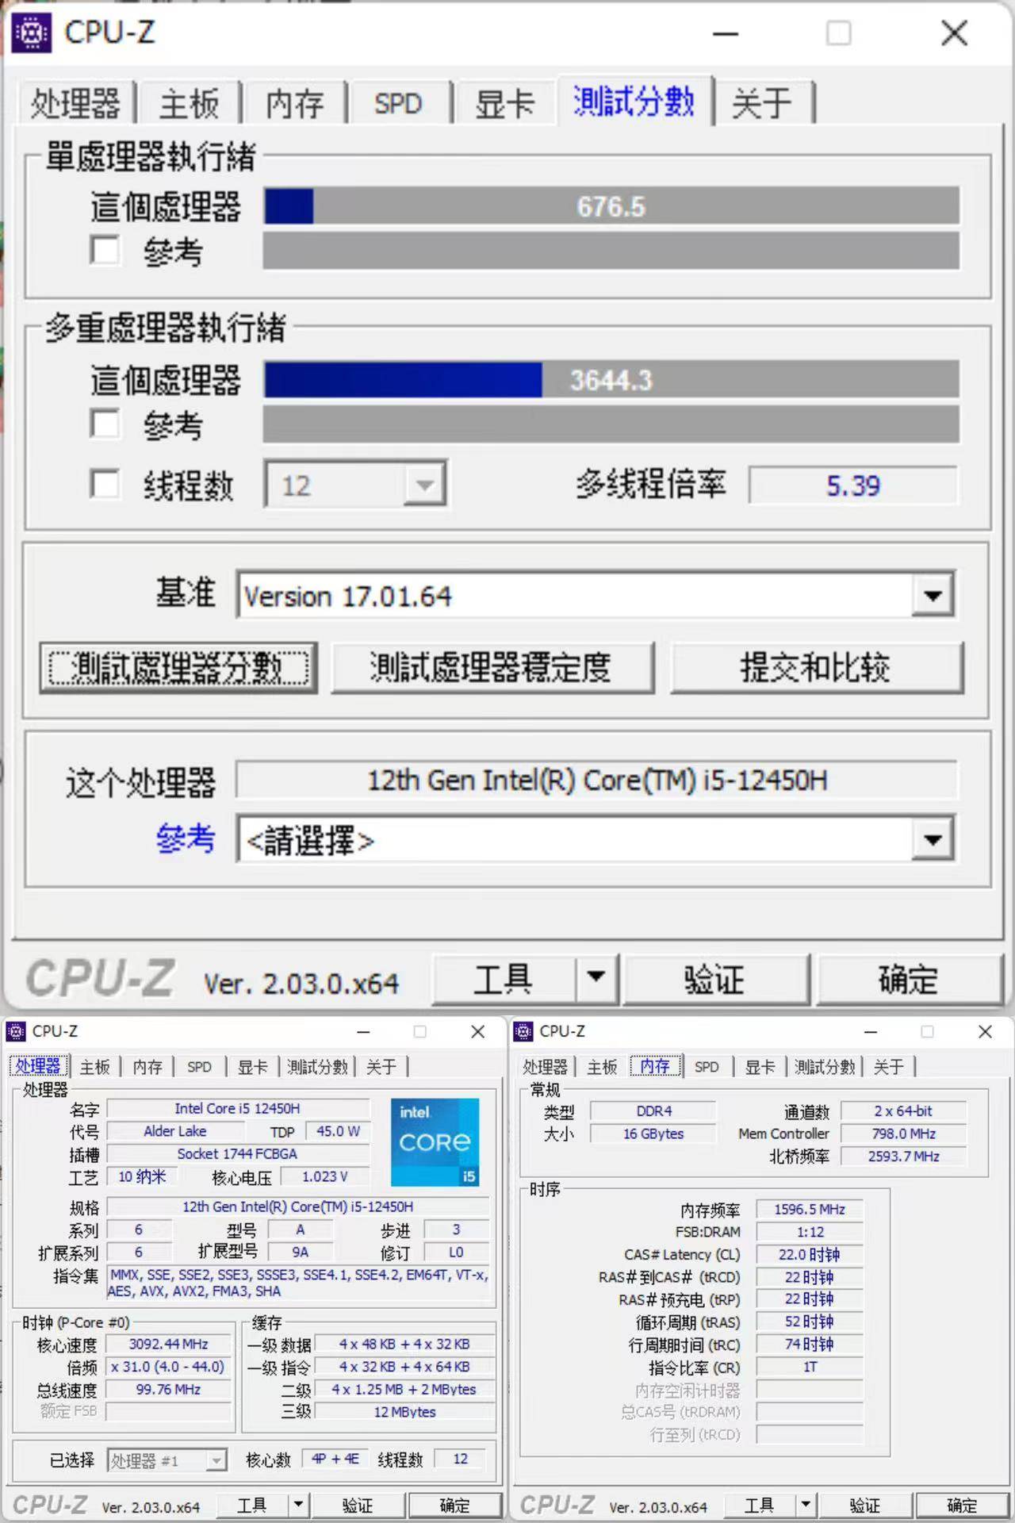The width and height of the screenshot is (1015, 1523).
Task: Tick the 线程数 checkbox
Action: [105, 484]
